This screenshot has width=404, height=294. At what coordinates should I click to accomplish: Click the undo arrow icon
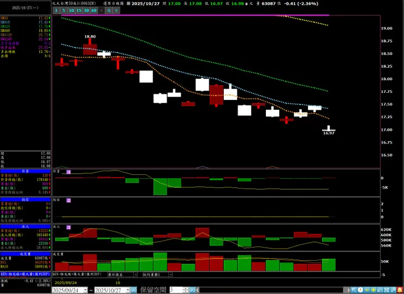380,290
